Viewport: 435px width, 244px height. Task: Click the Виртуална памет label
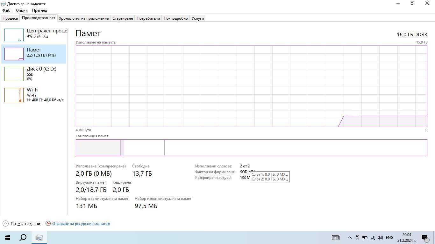pyautogui.click(x=91, y=182)
